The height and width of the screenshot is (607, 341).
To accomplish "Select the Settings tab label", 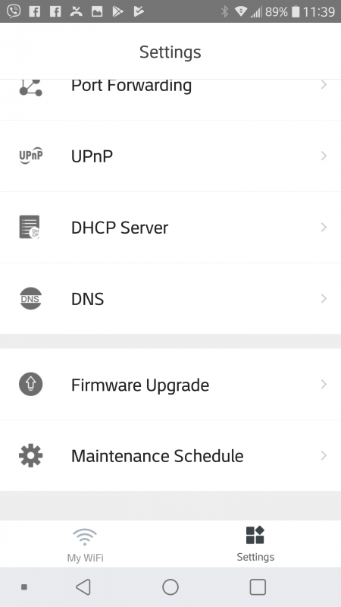I will 255,557.
